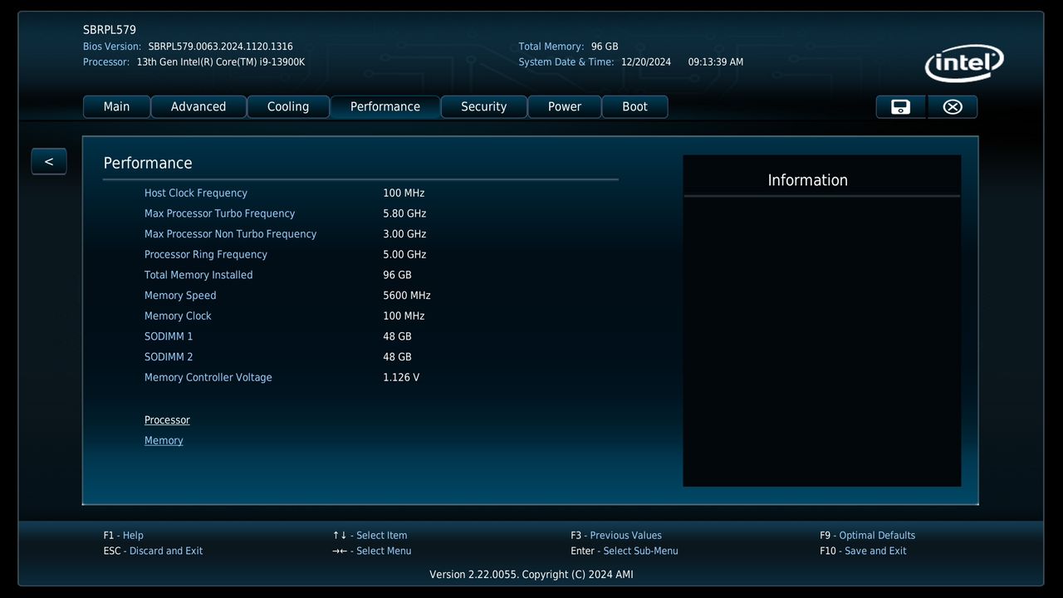Click the System Date 12/20/2024
Image resolution: width=1063 pixels, height=598 pixels.
646,62
